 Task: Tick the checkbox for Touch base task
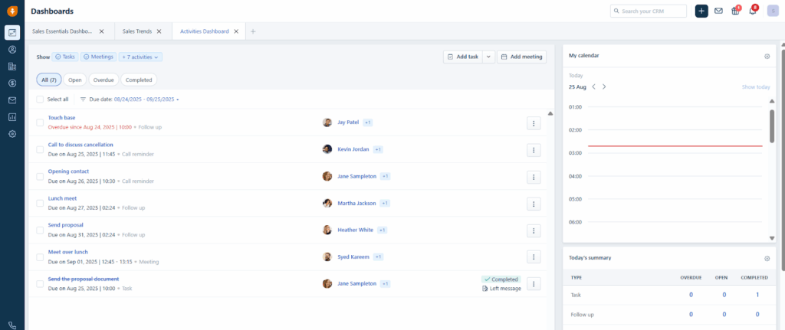[x=40, y=123]
